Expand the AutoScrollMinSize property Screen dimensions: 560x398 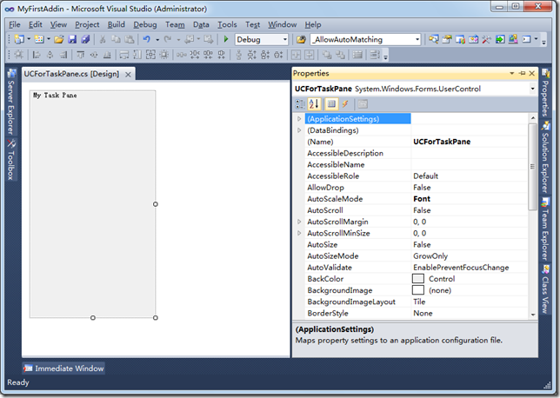[x=299, y=233]
